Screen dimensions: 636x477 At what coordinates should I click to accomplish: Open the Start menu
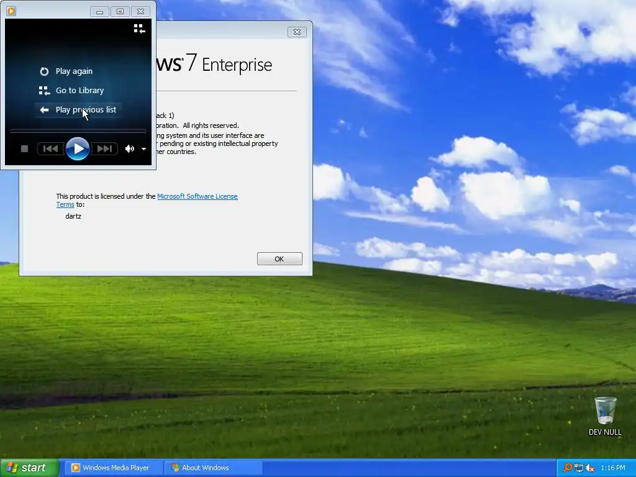[x=30, y=468]
